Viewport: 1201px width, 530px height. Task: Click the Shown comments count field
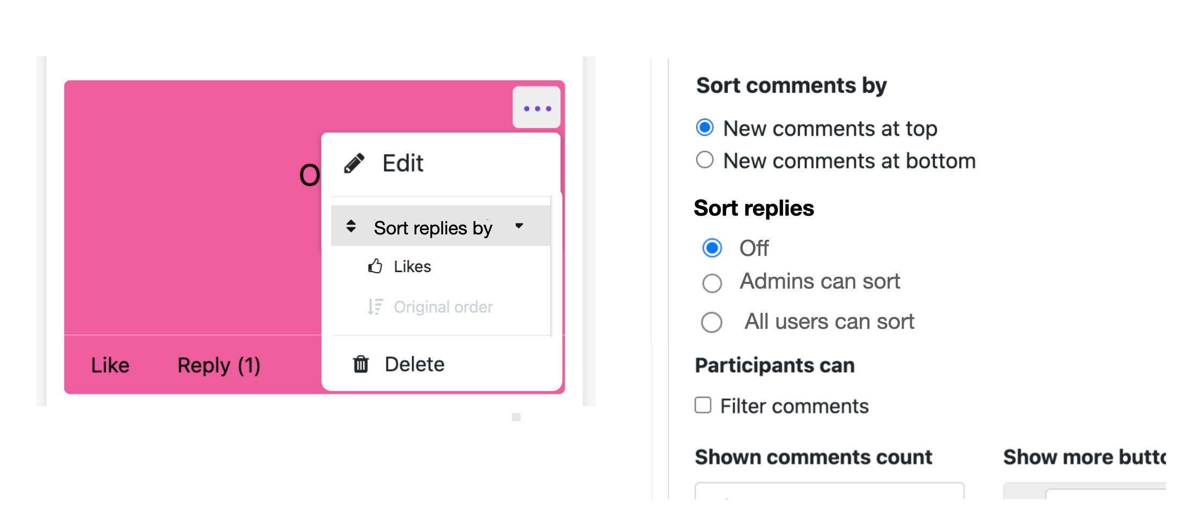click(x=829, y=491)
